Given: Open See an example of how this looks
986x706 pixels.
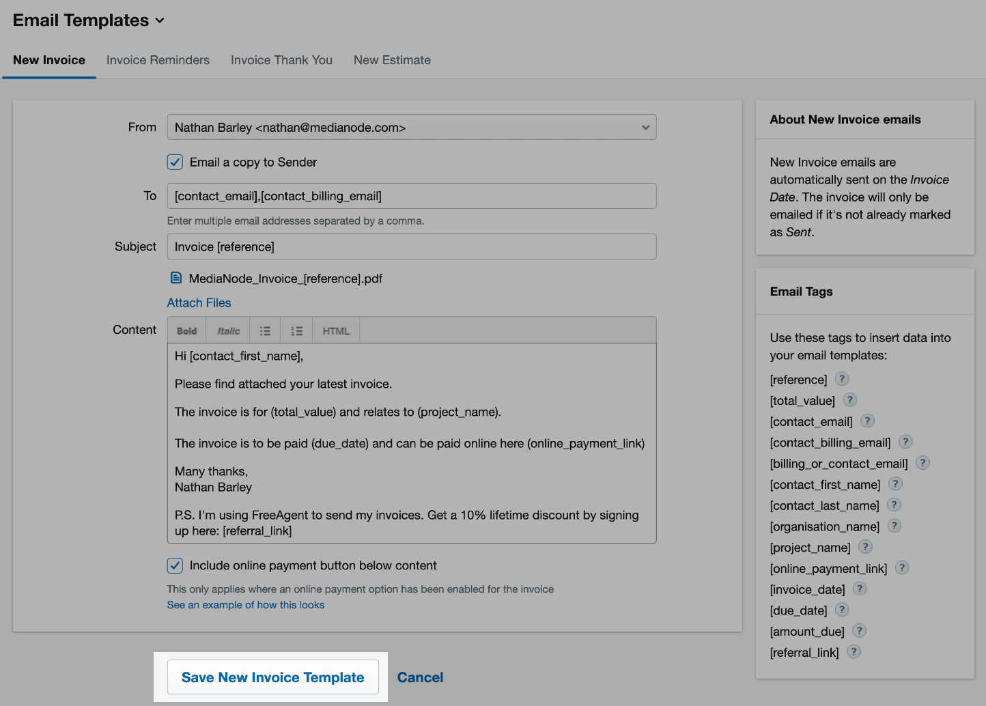Looking at the screenshot, I should tap(246, 605).
